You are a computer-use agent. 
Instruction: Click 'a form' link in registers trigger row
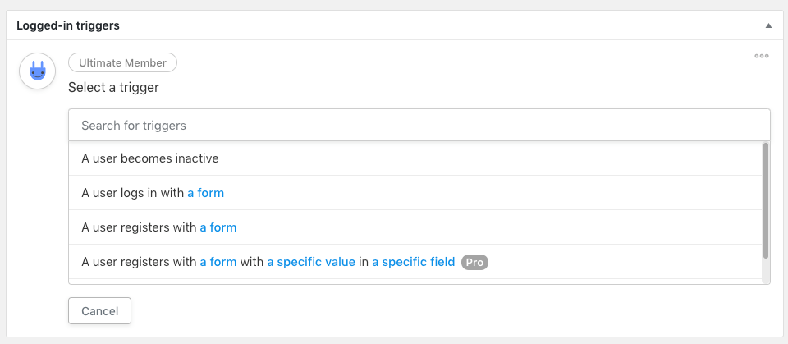click(x=218, y=227)
